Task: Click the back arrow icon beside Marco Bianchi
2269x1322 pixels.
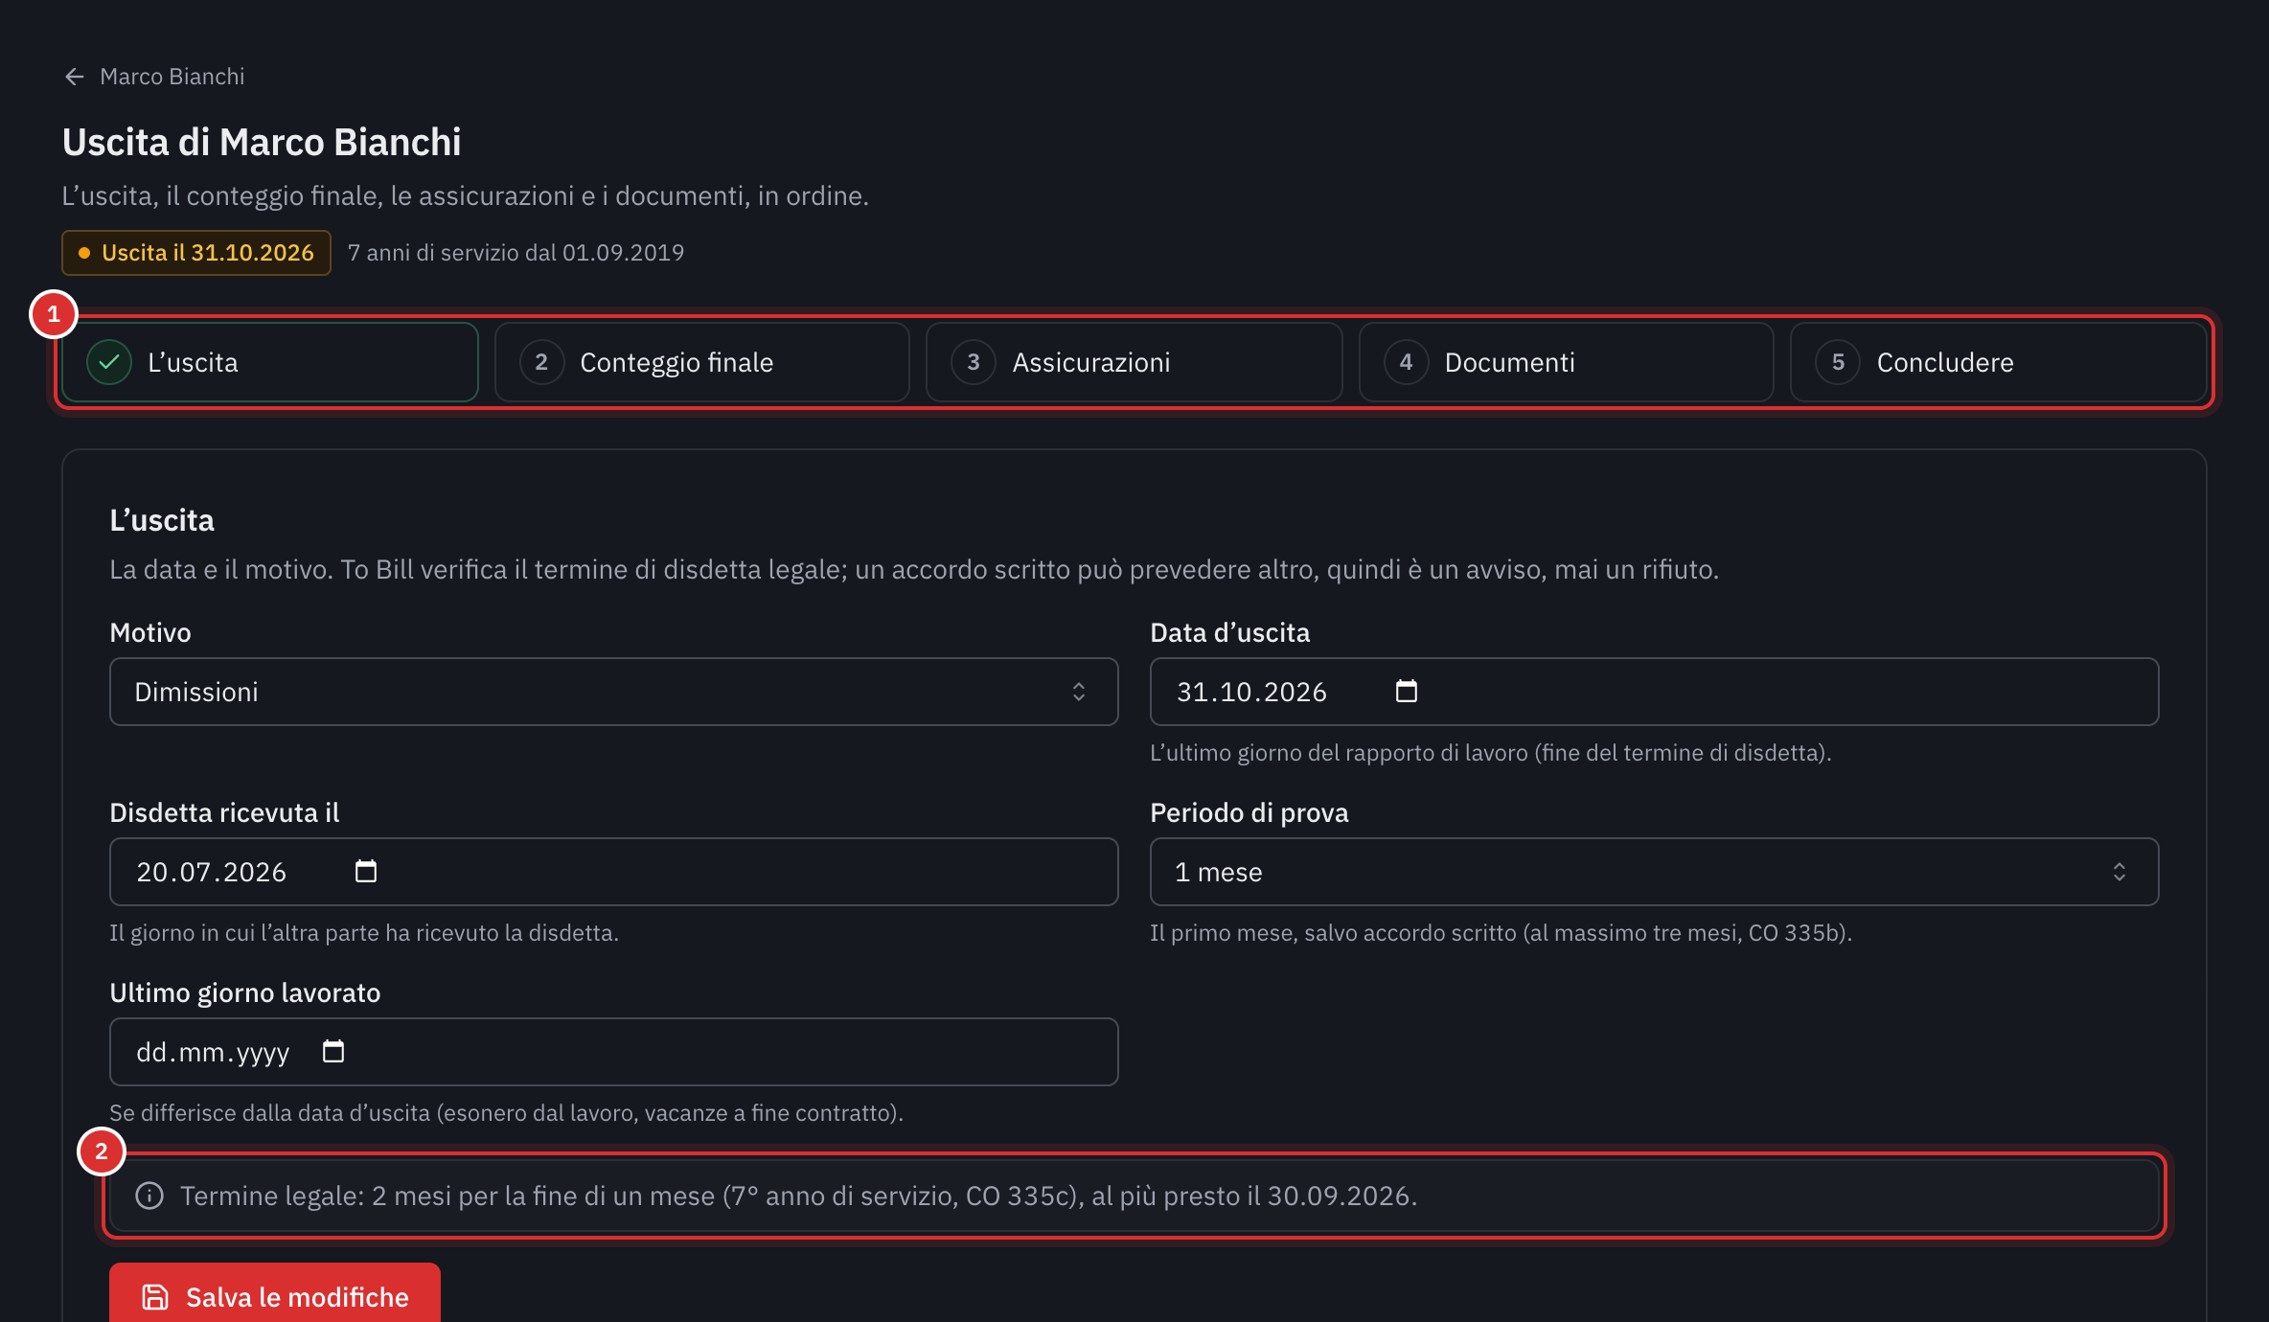Action: click(75, 77)
